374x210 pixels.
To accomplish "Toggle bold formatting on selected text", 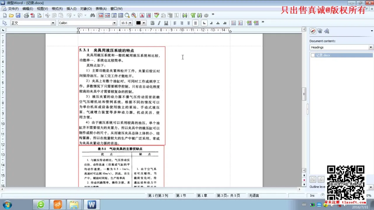I will point(152,23).
